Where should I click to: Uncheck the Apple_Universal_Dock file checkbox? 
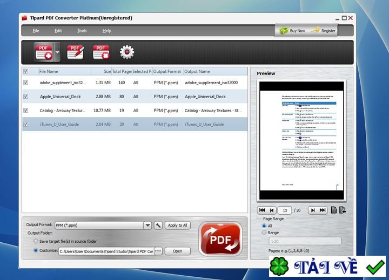tap(26, 97)
